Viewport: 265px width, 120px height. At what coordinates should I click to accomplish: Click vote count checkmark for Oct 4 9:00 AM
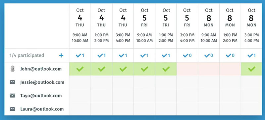[80, 55]
